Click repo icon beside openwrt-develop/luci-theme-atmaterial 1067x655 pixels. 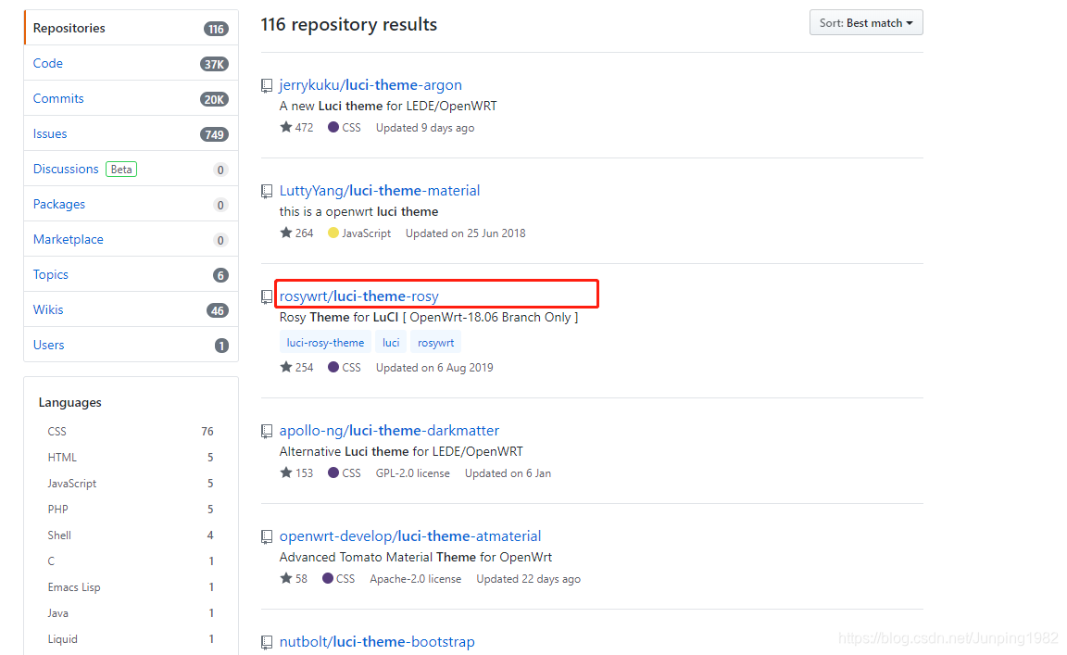coord(267,536)
